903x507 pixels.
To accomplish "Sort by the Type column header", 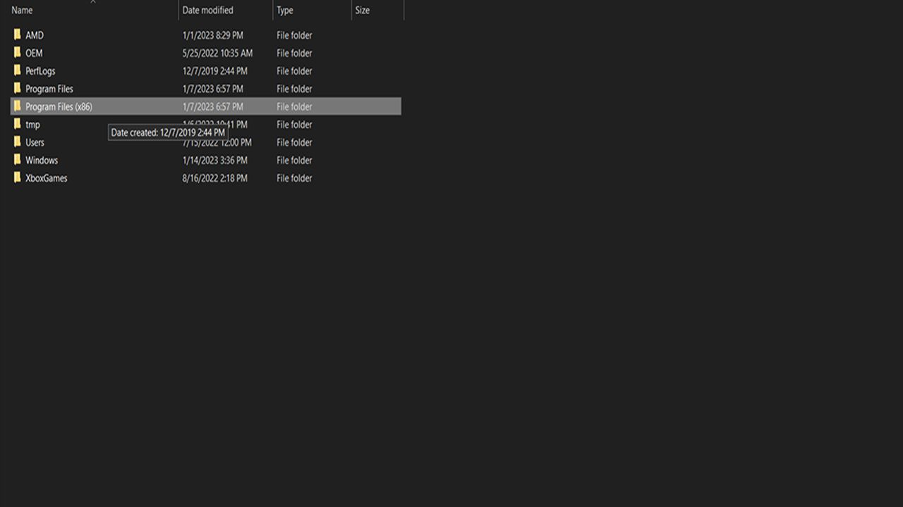I will (x=285, y=11).
